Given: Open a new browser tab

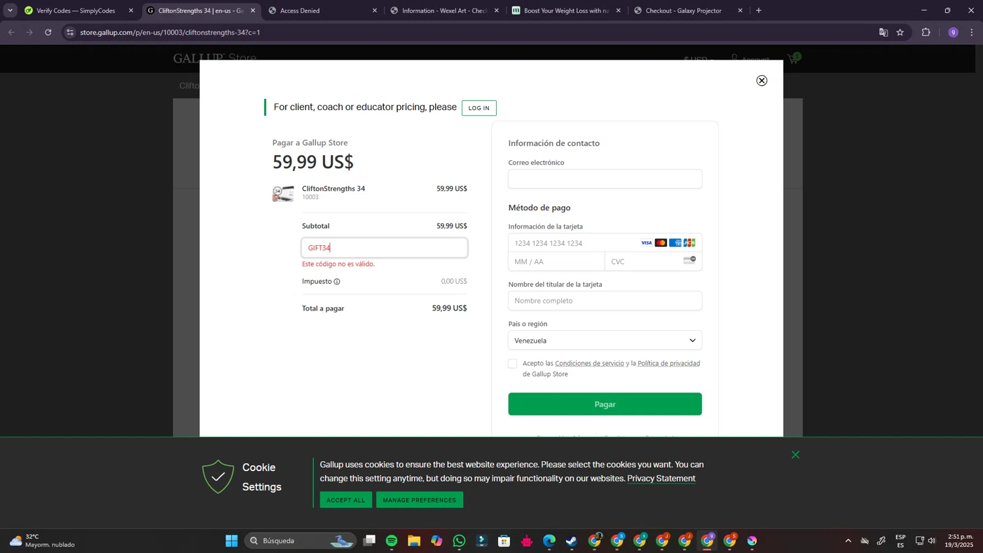Looking at the screenshot, I should coord(758,10).
